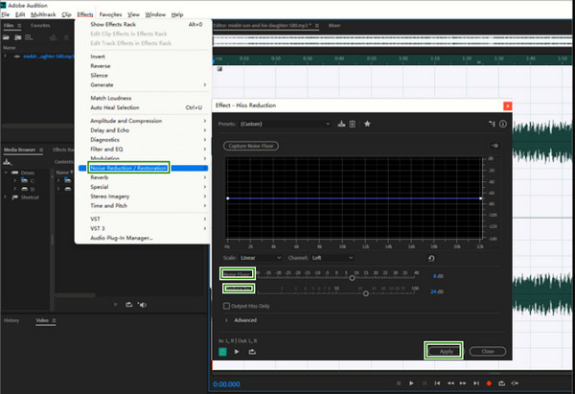Click the New File icon in Files panel
This screenshot has height=394, width=575.
[x=29, y=37]
